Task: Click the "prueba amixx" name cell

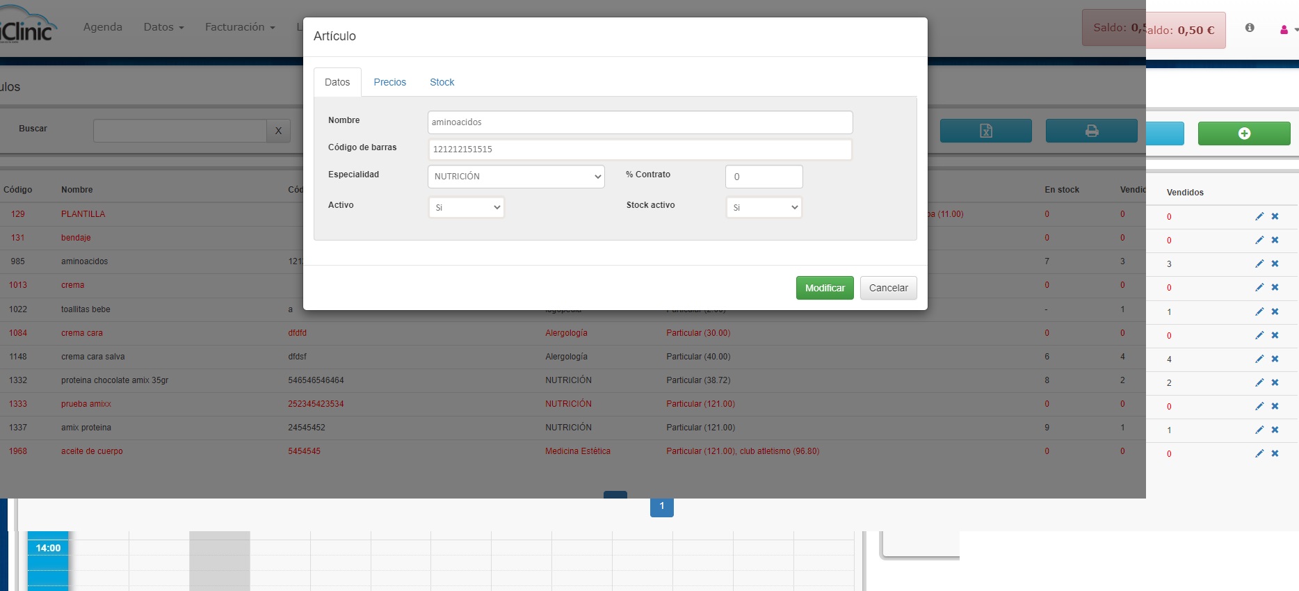Action: click(x=86, y=404)
